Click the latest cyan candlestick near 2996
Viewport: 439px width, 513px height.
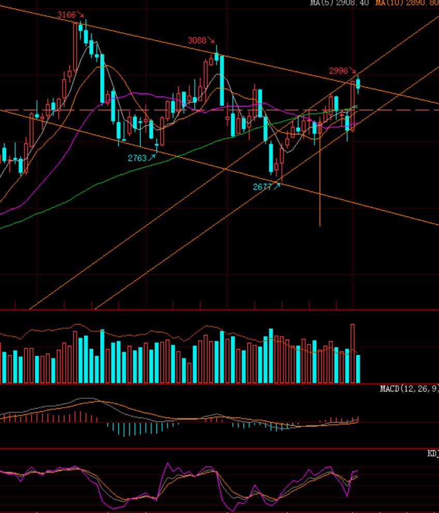[x=358, y=84]
